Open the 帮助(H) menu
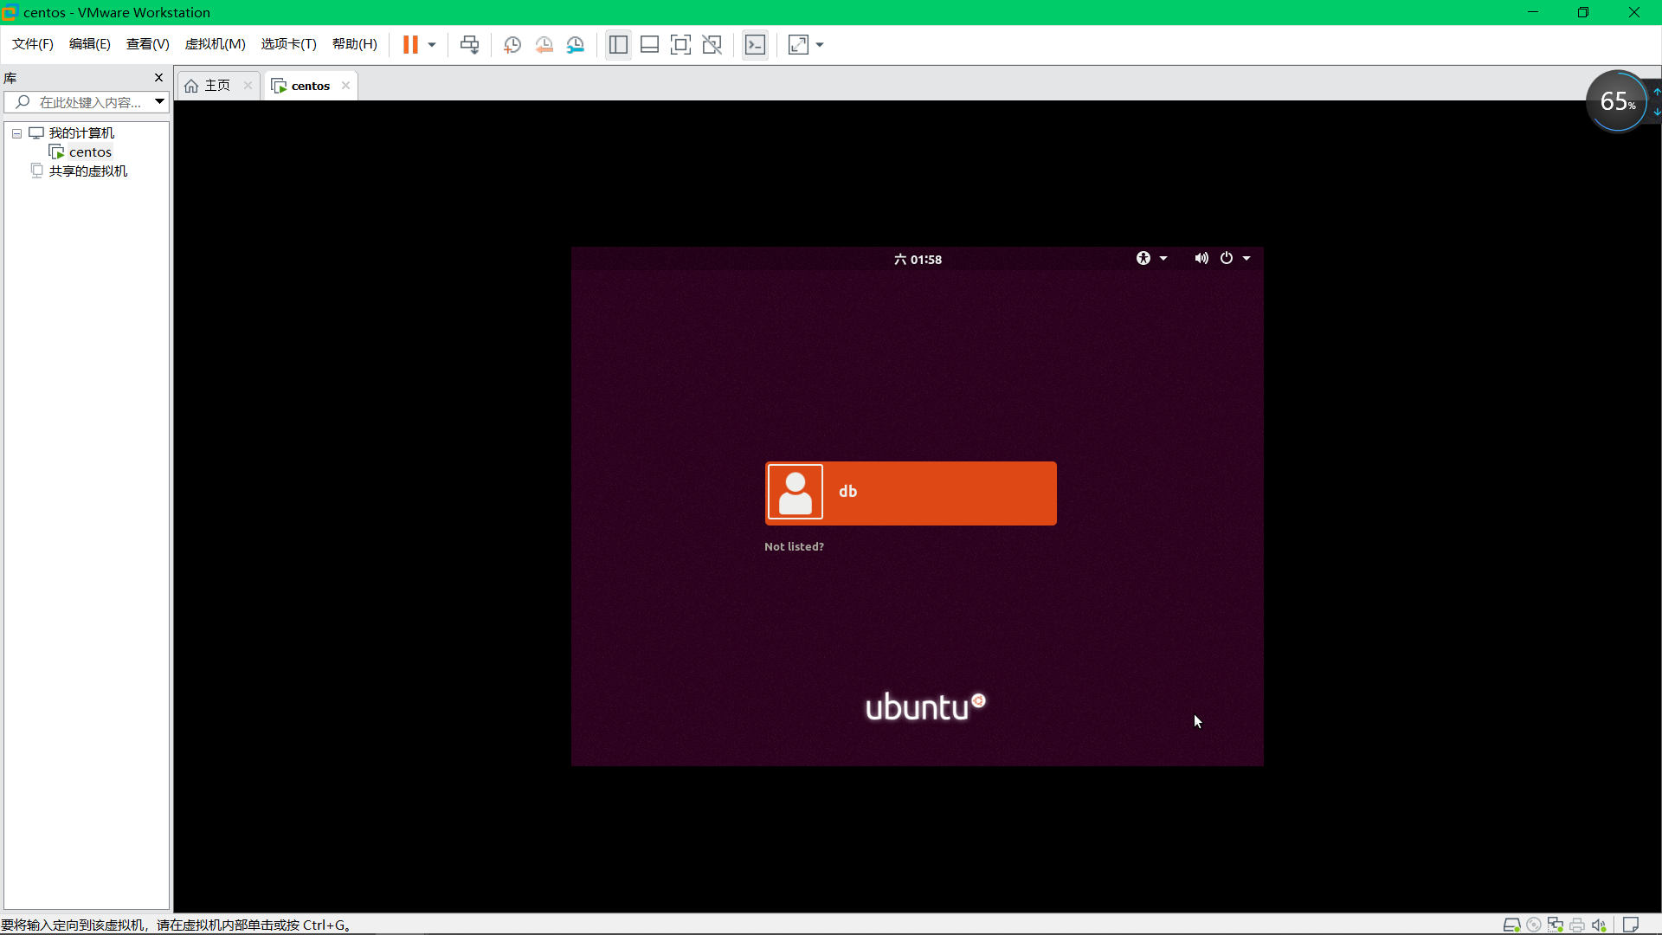Screen dimensions: 1662x935 tap(355, 44)
